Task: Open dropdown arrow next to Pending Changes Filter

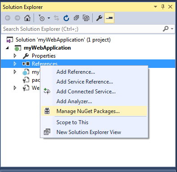Action: [x=49, y=18]
